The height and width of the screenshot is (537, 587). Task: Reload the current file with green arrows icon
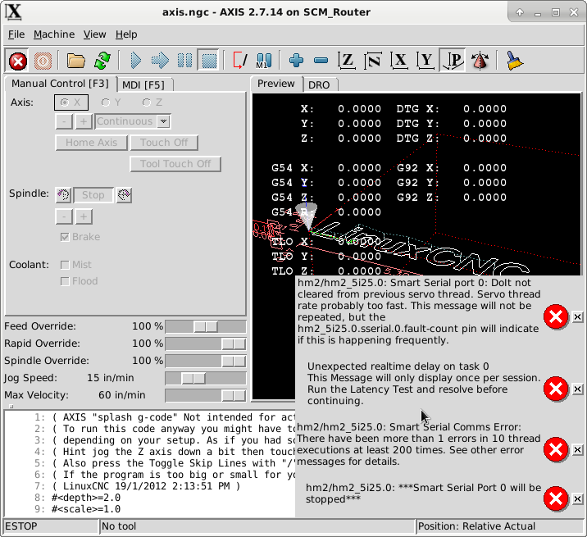(x=102, y=61)
